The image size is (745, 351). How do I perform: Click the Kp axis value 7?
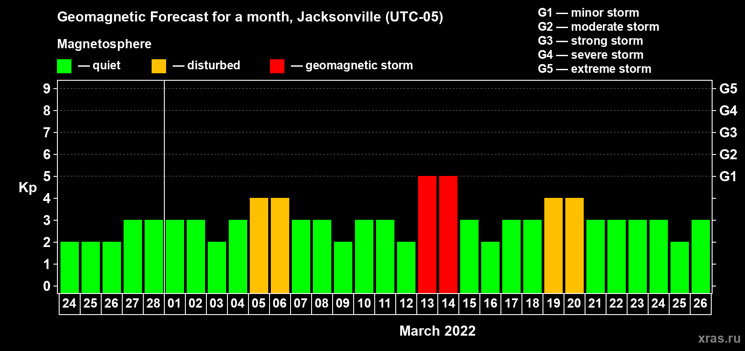pyautogui.click(x=47, y=133)
